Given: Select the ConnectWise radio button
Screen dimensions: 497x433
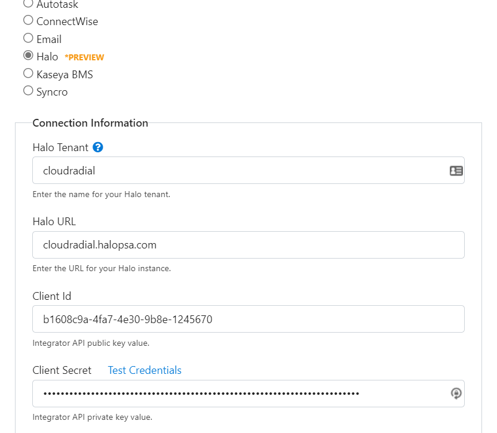Looking at the screenshot, I should [x=28, y=20].
